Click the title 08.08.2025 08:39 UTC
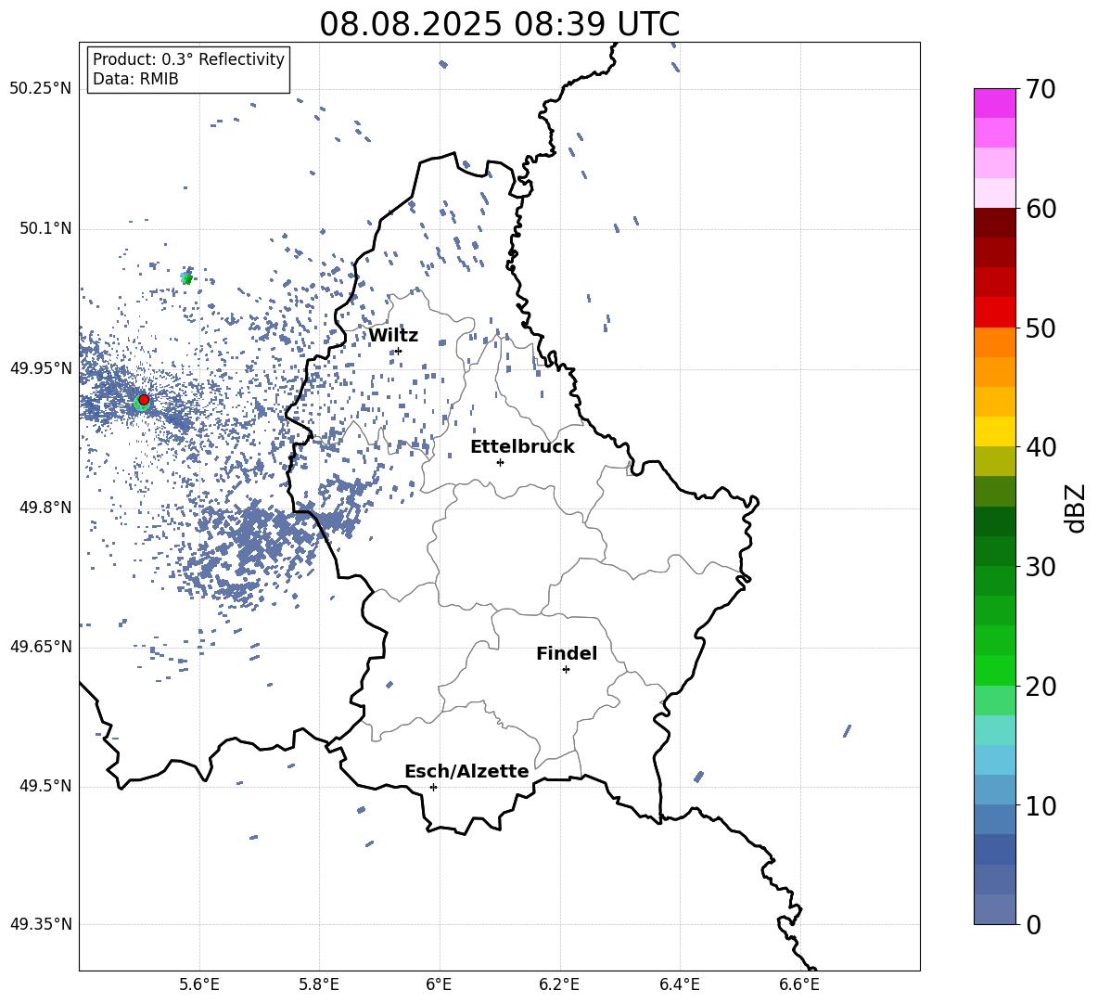The width and height of the screenshot is (1098, 1003). click(x=499, y=24)
